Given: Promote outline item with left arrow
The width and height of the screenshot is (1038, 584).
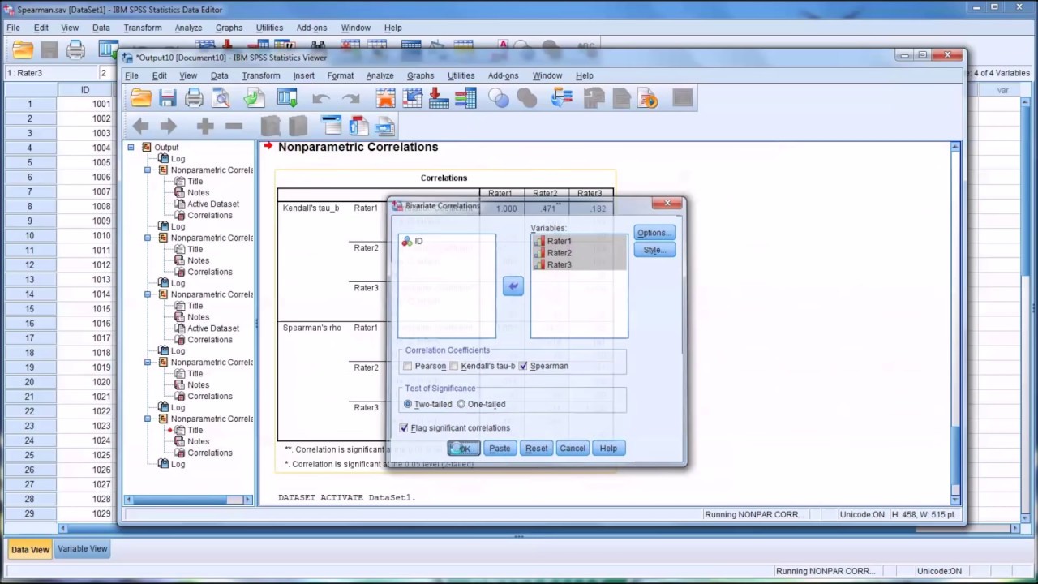Looking at the screenshot, I should (140, 126).
